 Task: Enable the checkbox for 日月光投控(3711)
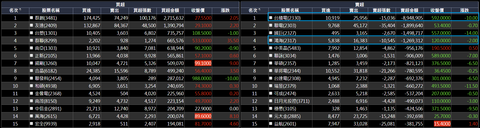click(x=271, y=101)
